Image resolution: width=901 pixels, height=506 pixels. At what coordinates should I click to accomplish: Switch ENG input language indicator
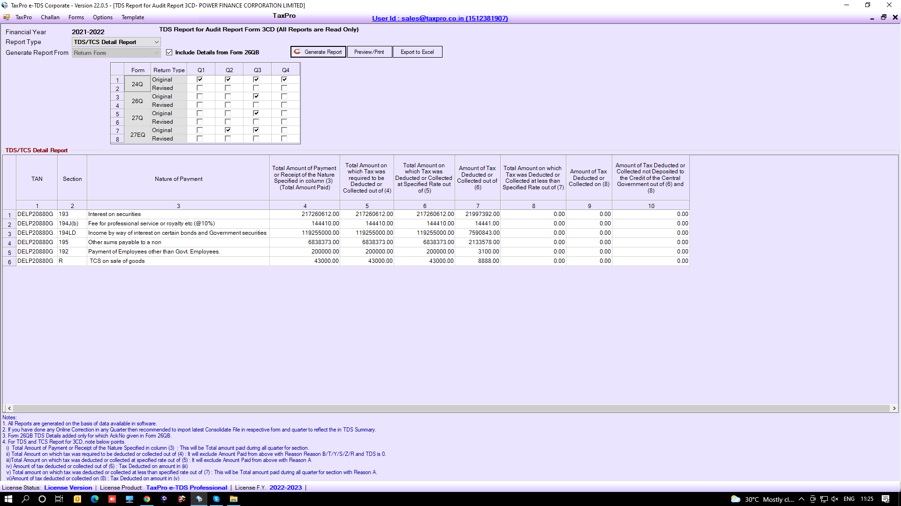(x=849, y=499)
